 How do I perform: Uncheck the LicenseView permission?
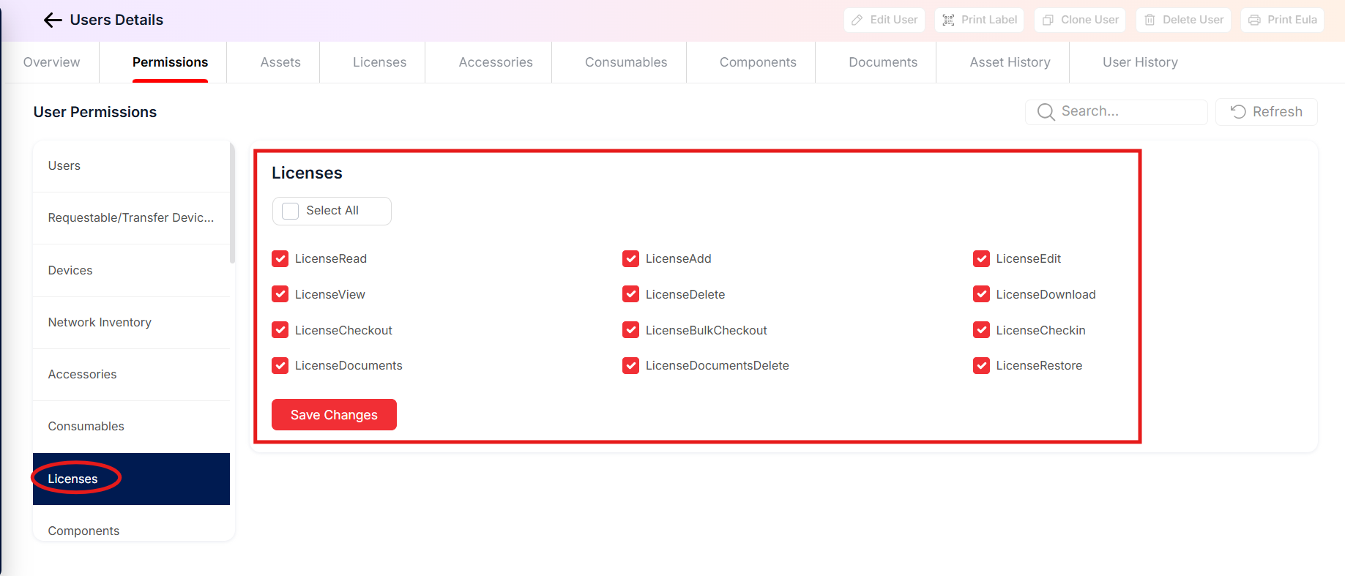[280, 294]
